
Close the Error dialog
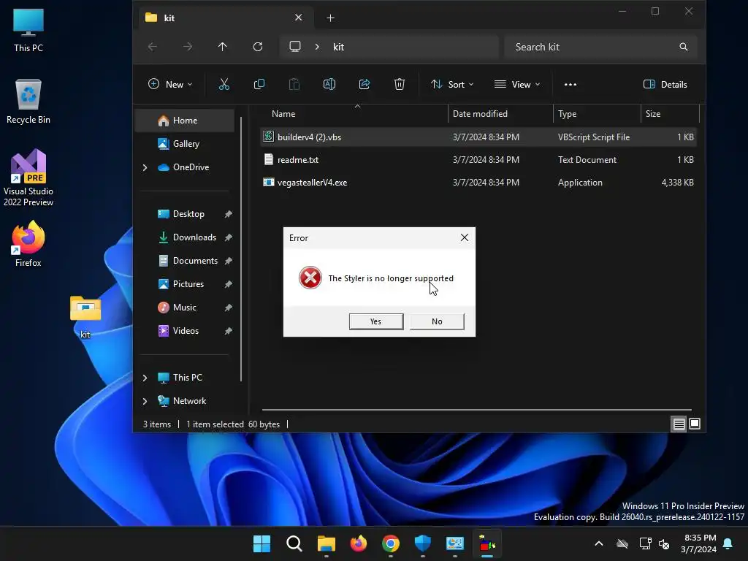point(465,237)
